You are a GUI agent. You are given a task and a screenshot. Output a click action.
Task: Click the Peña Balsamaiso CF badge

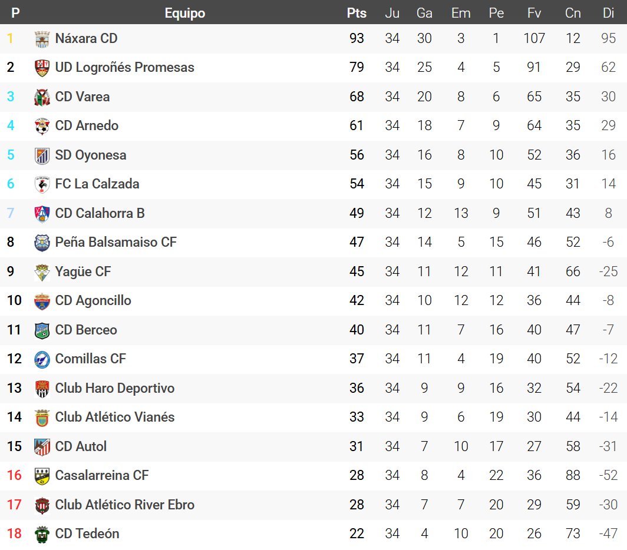point(42,243)
